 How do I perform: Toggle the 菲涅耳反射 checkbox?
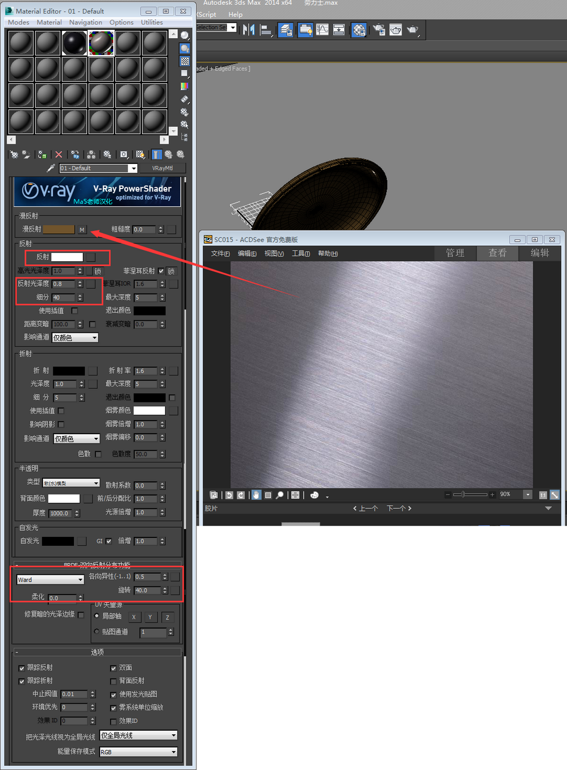[x=161, y=271]
